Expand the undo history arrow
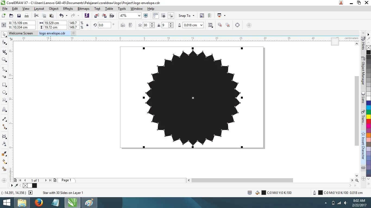Viewport: 371px width, 208px height. tap(67, 16)
